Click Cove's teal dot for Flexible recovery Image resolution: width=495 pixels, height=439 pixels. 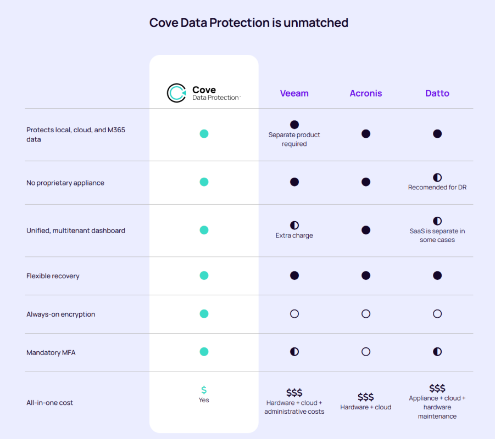click(x=204, y=275)
